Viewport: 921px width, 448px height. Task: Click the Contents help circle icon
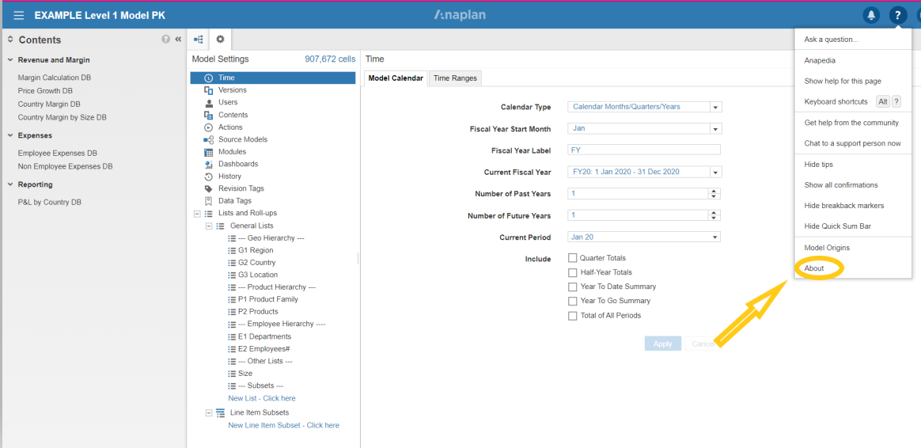(165, 40)
